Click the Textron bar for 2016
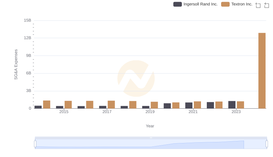Viewport: 273px width, 157px height. tap(90, 105)
